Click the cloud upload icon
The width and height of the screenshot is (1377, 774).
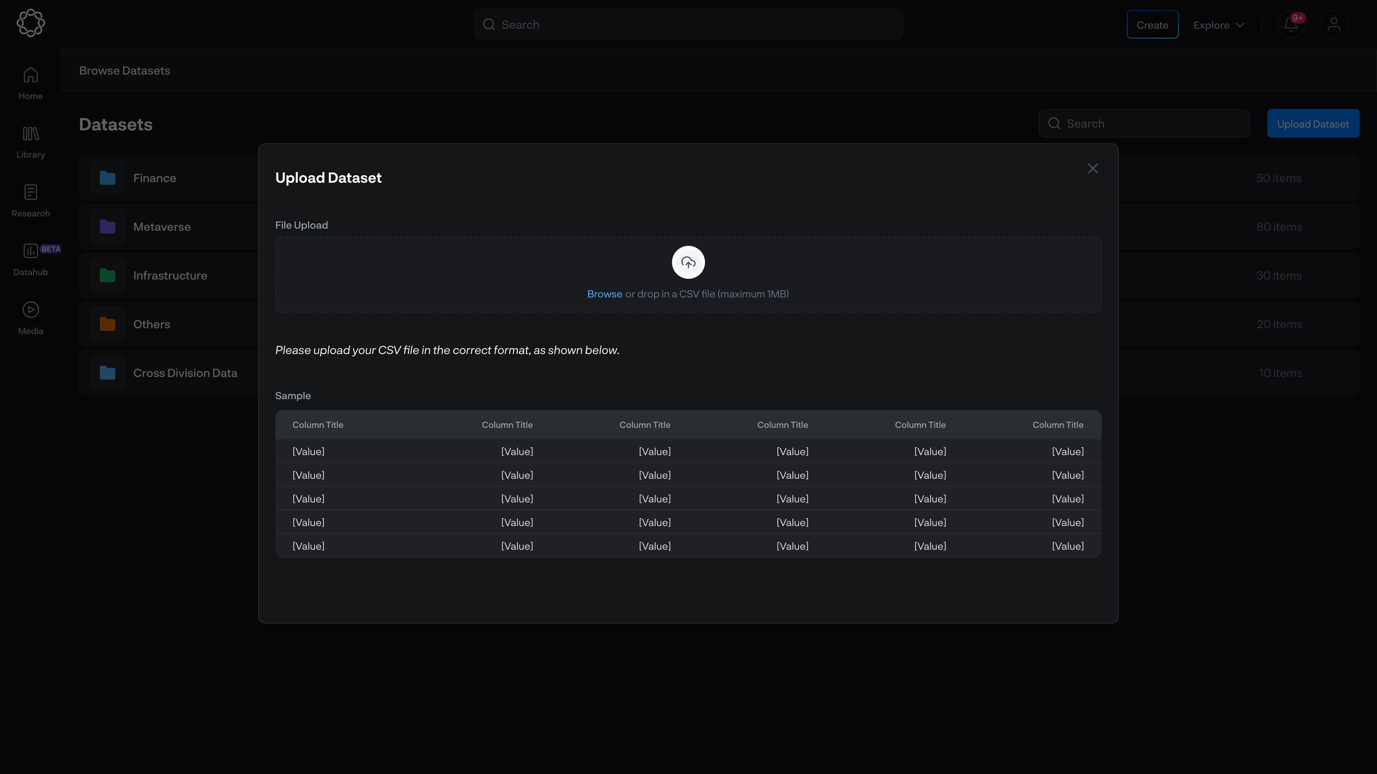[688, 262]
